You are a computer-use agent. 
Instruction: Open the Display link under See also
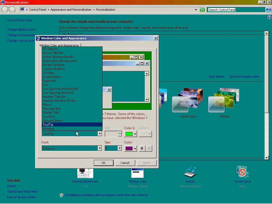click(12, 186)
